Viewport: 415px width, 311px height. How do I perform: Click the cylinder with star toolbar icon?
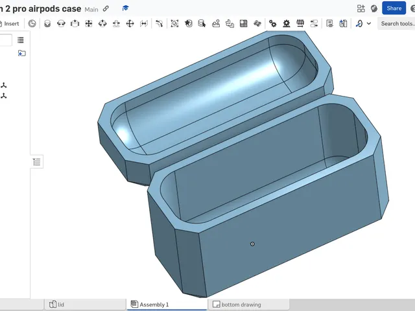tap(189, 23)
